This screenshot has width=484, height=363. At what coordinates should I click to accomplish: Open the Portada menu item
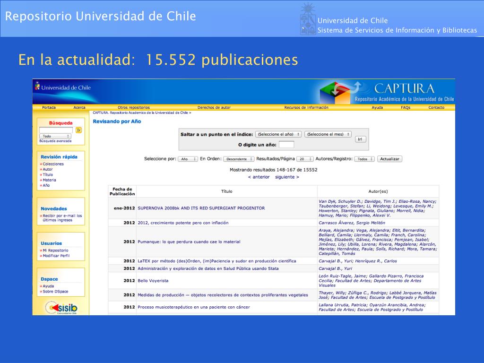[x=49, y=107]
